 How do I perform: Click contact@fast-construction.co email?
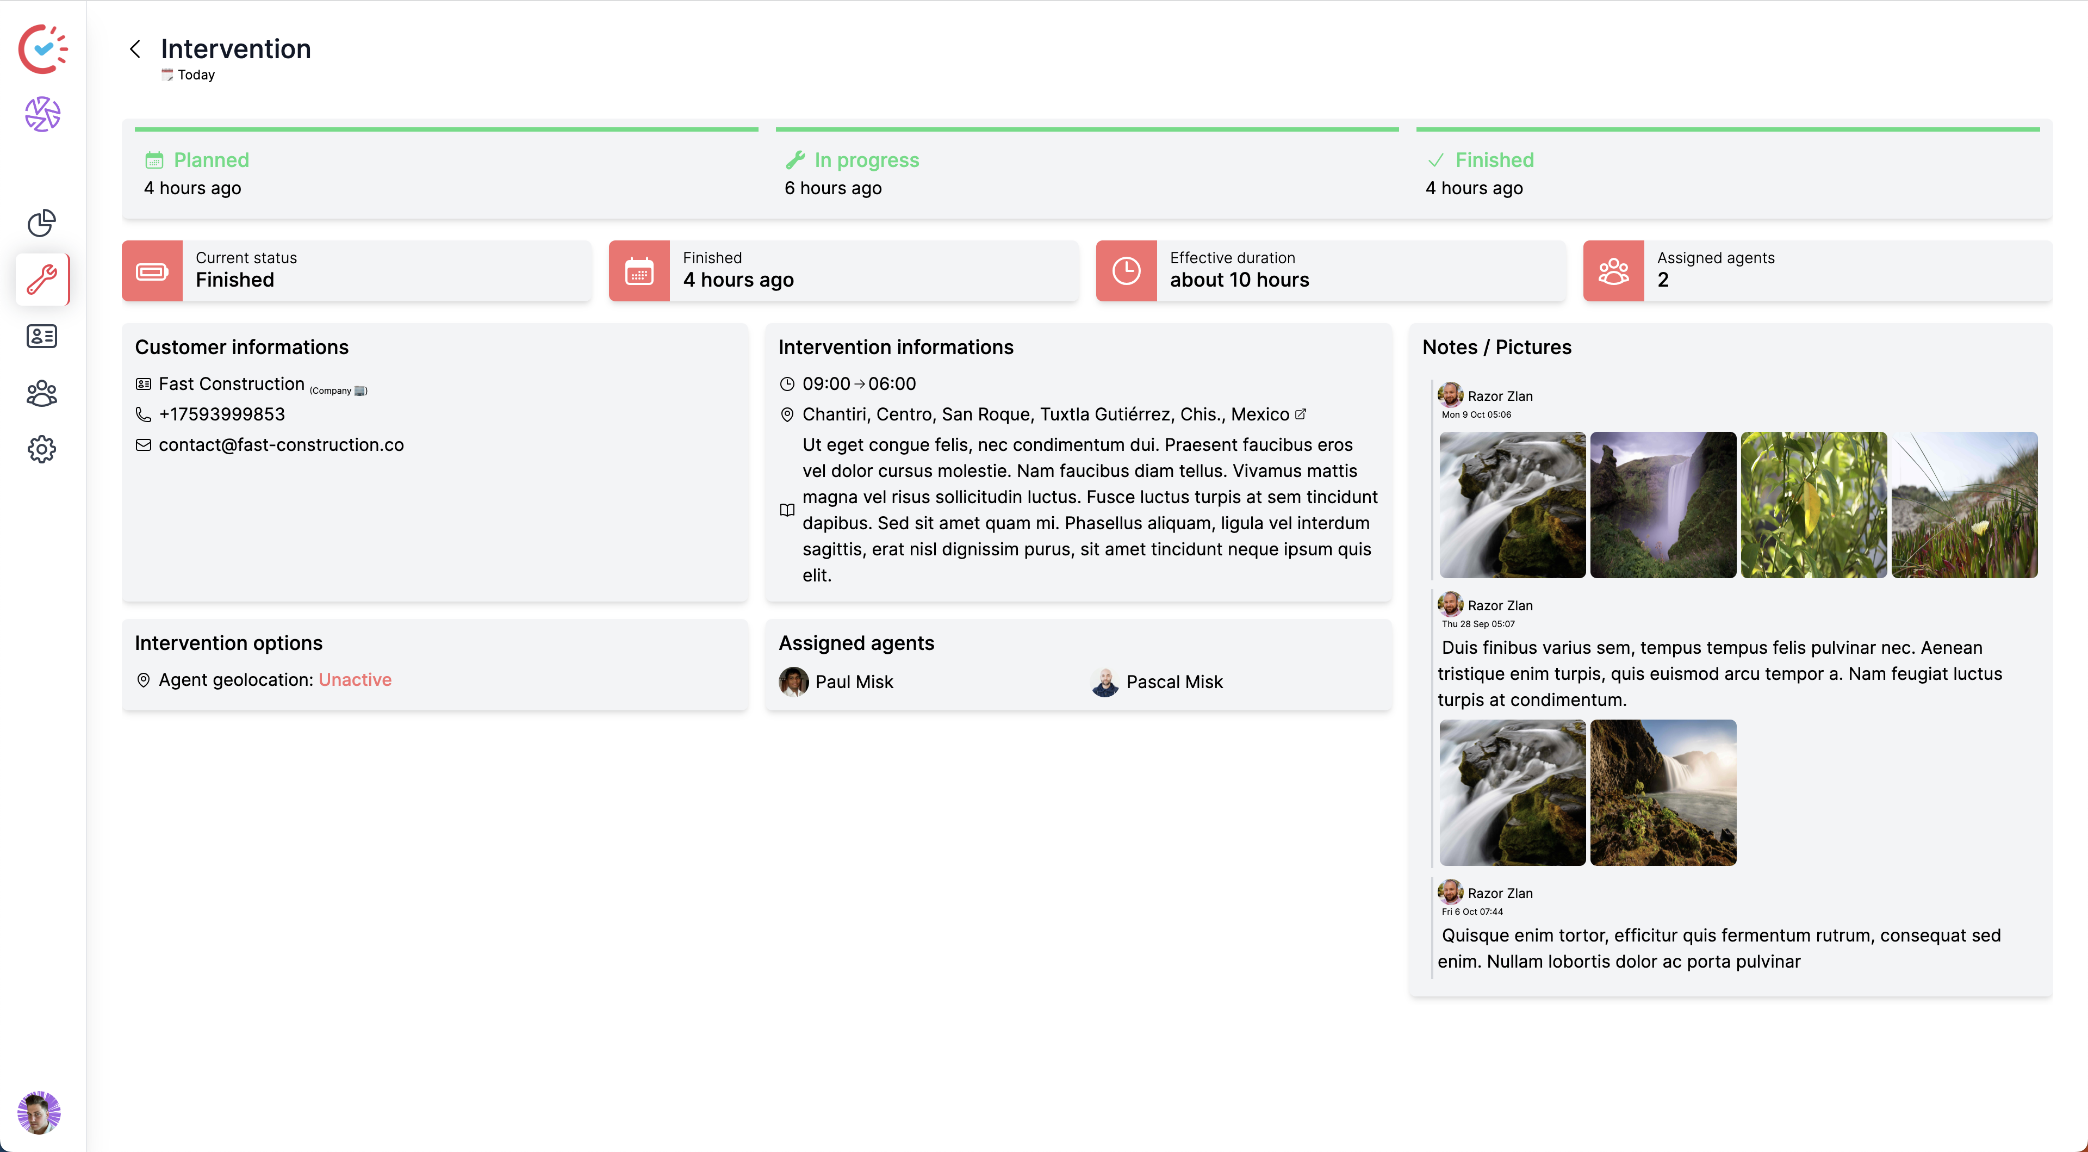[x=281, y=445]
